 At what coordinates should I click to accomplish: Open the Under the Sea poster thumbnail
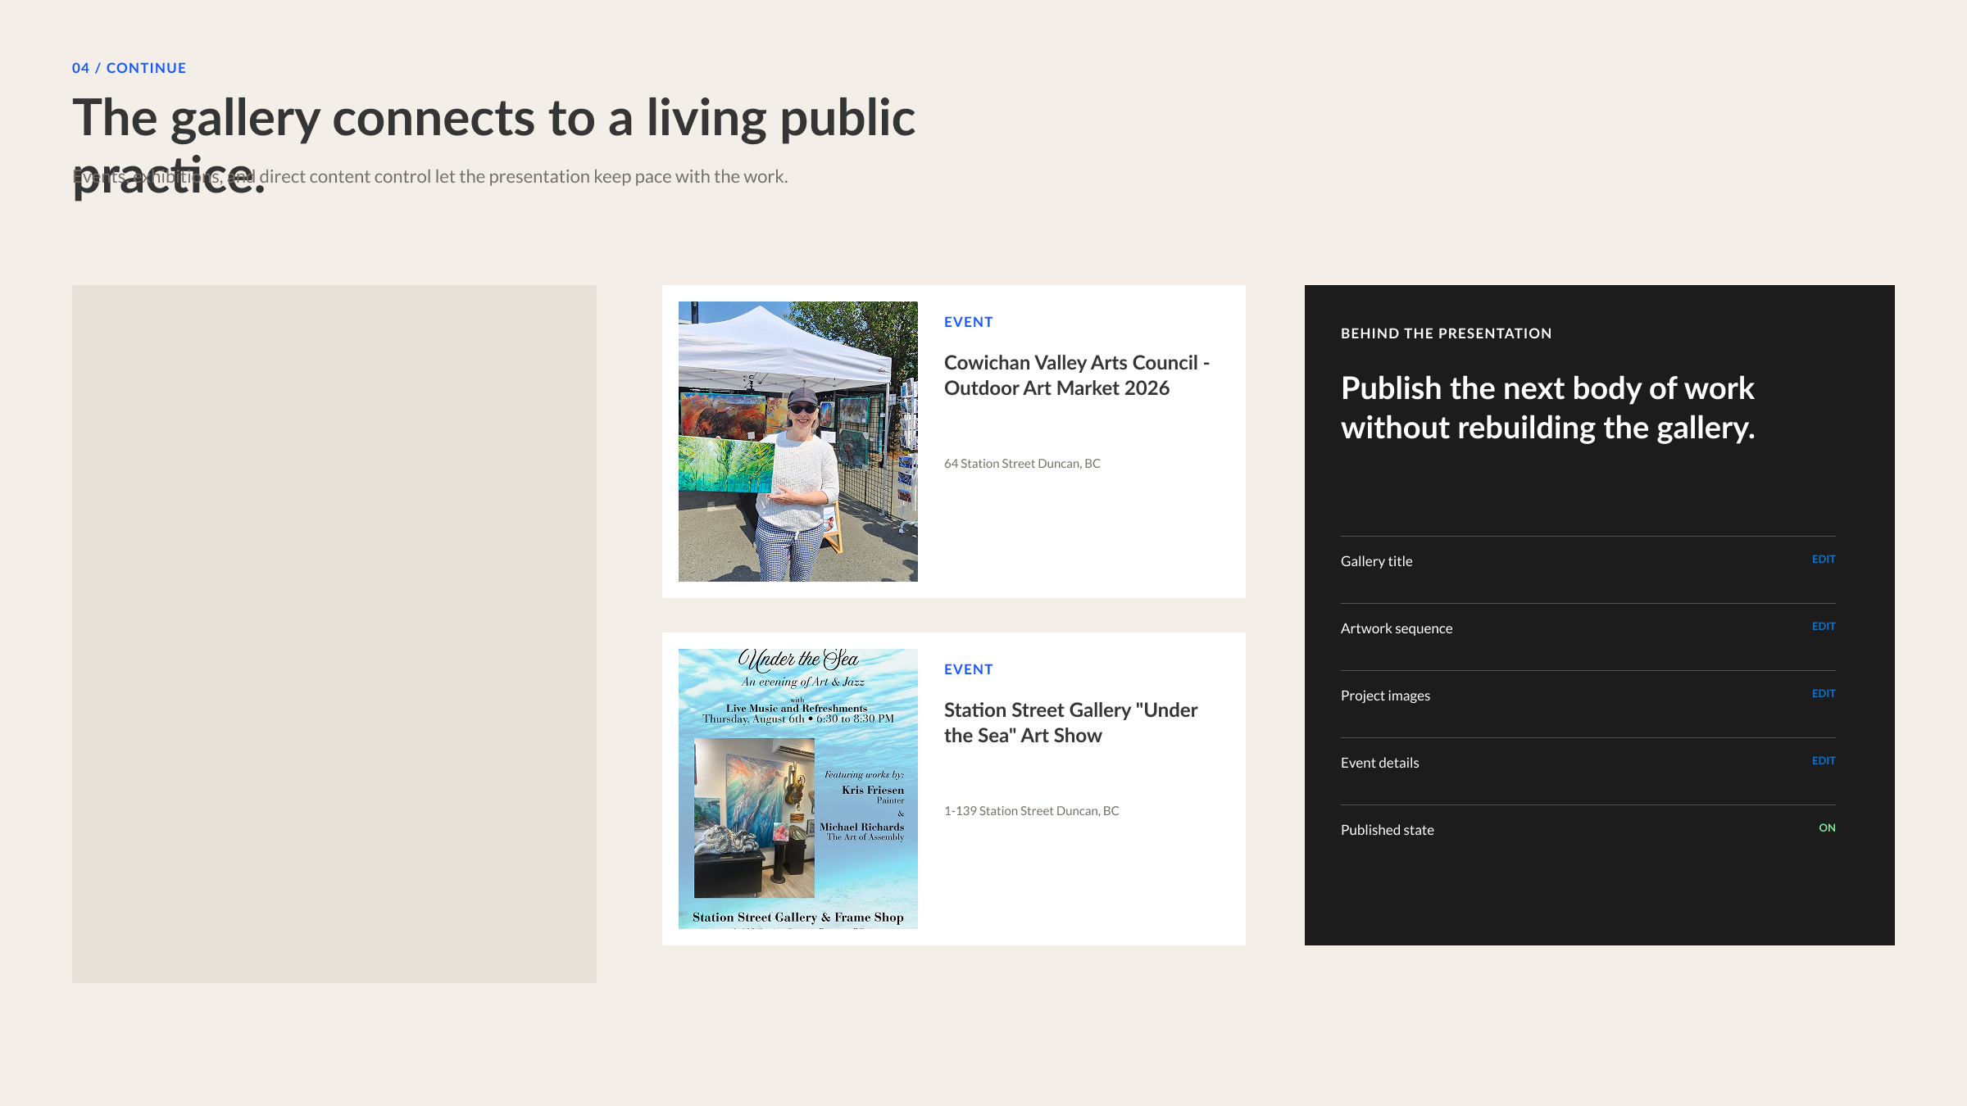pos(797,789)
